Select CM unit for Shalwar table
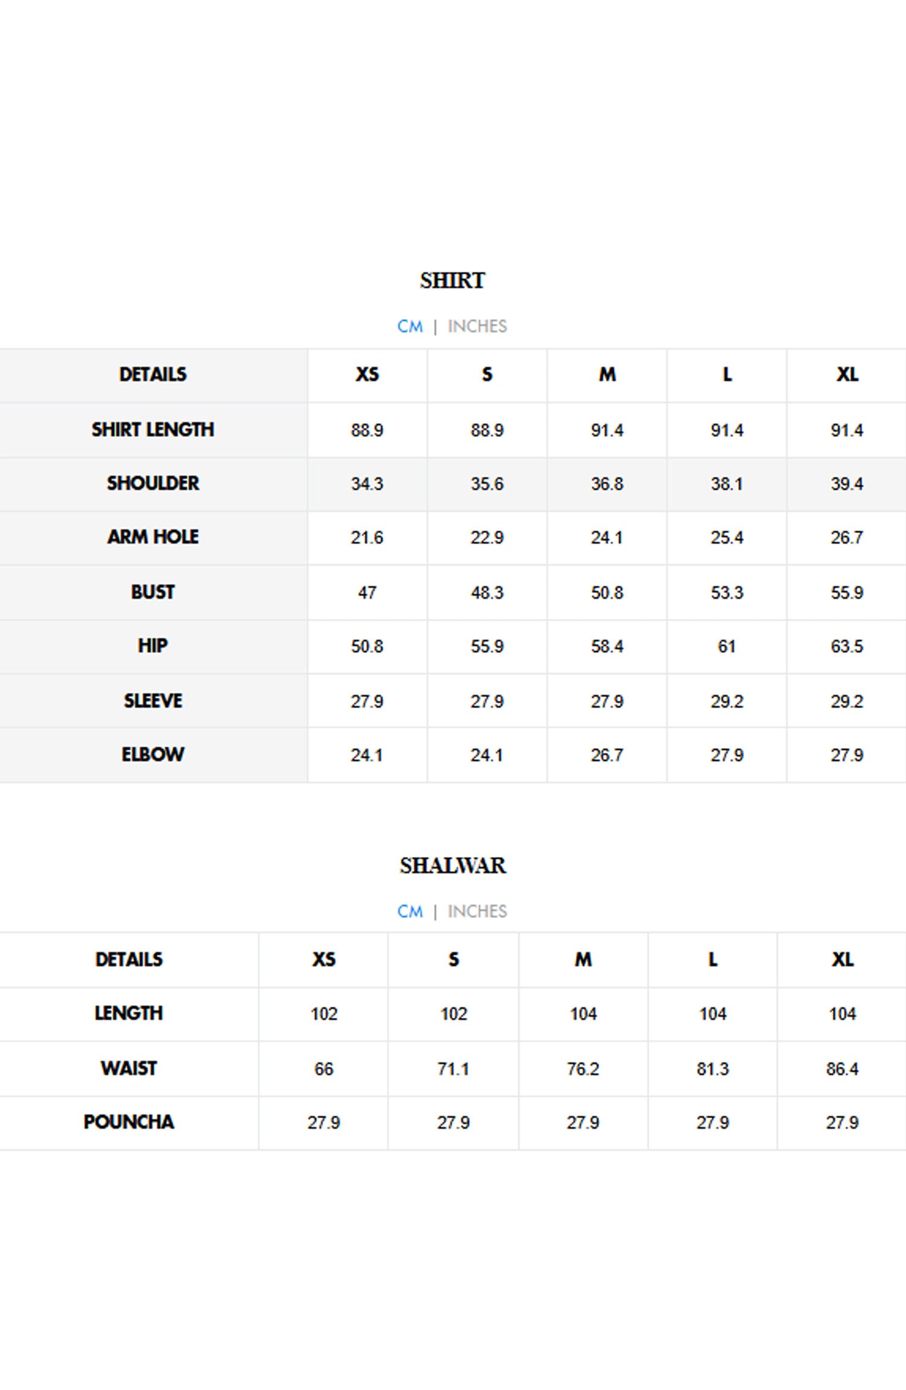The width and height of the screenshot is (906, 1390). pyautogui.click(x=410, y=911)
